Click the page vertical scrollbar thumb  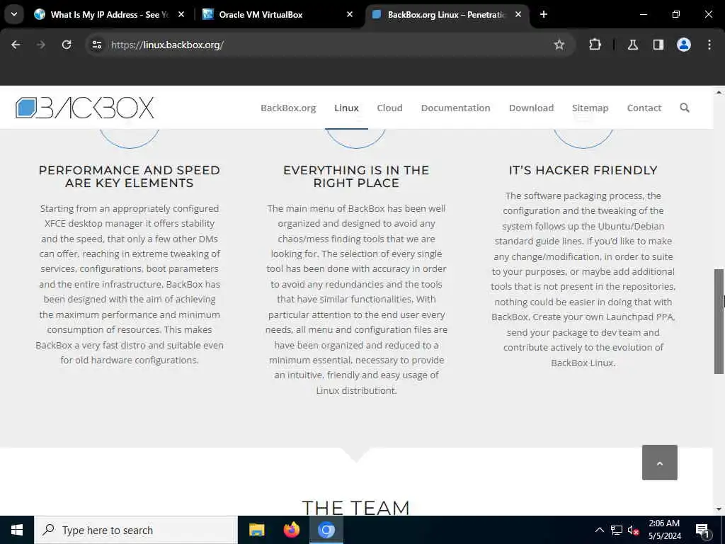coord(719,321)
